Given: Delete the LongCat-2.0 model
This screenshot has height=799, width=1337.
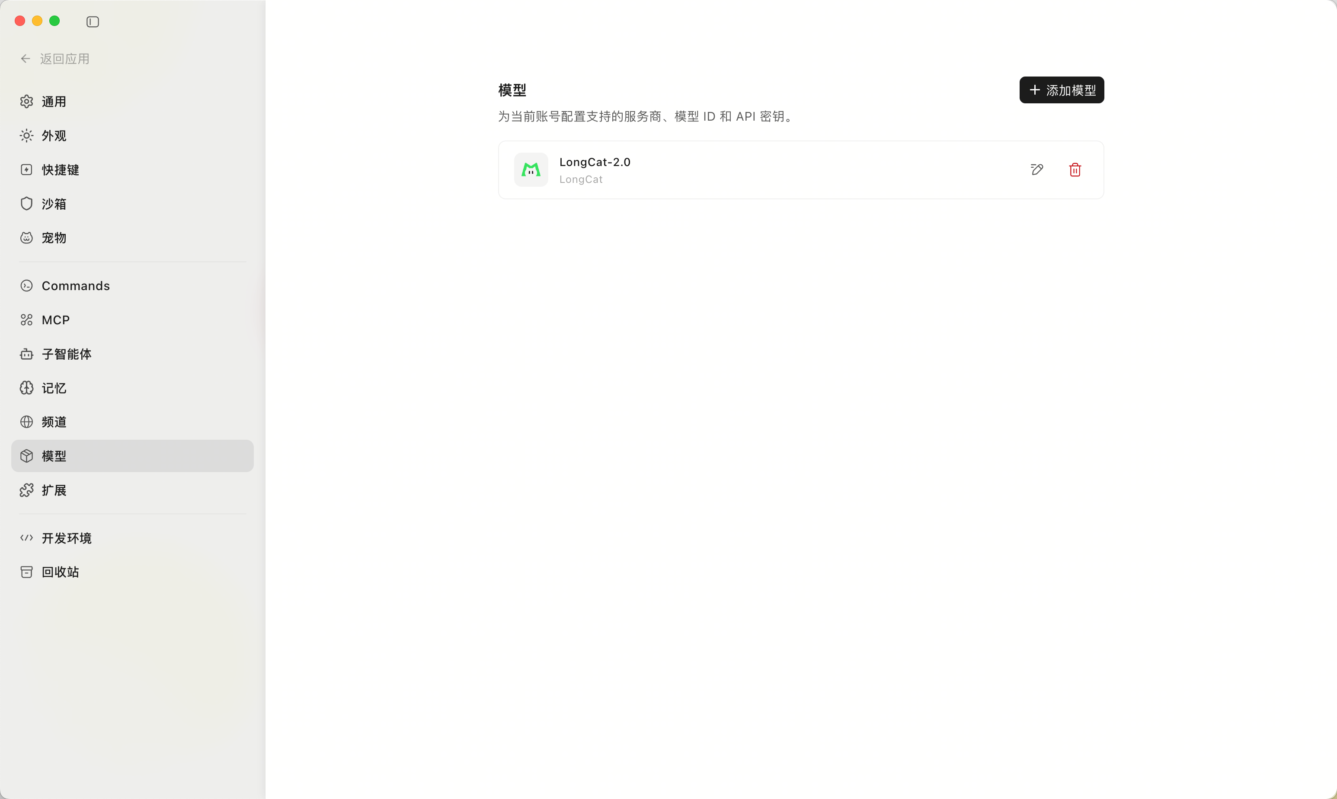Looking at the screenshot, I should click(1075, 169).
